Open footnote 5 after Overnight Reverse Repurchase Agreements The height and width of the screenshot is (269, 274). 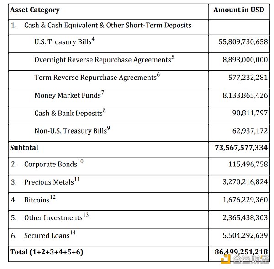[173, 57]
